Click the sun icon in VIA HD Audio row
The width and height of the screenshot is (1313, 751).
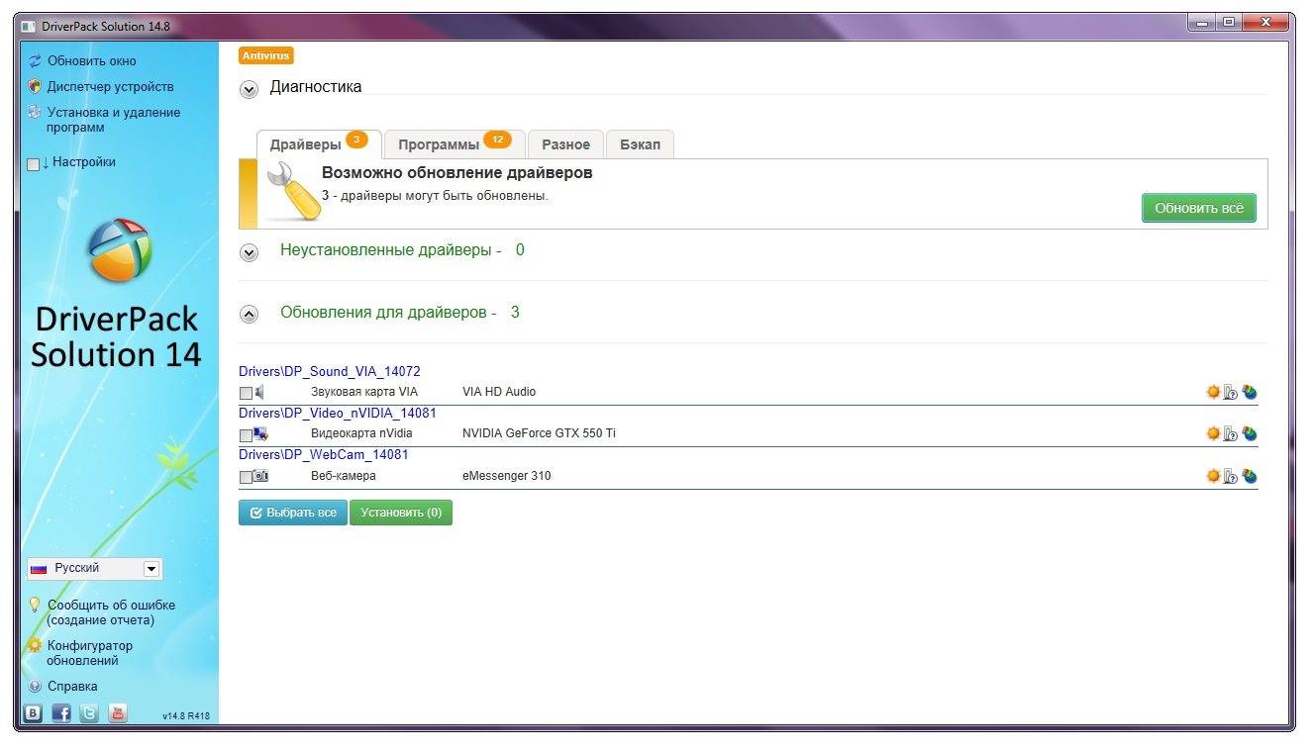(1213, 392)
